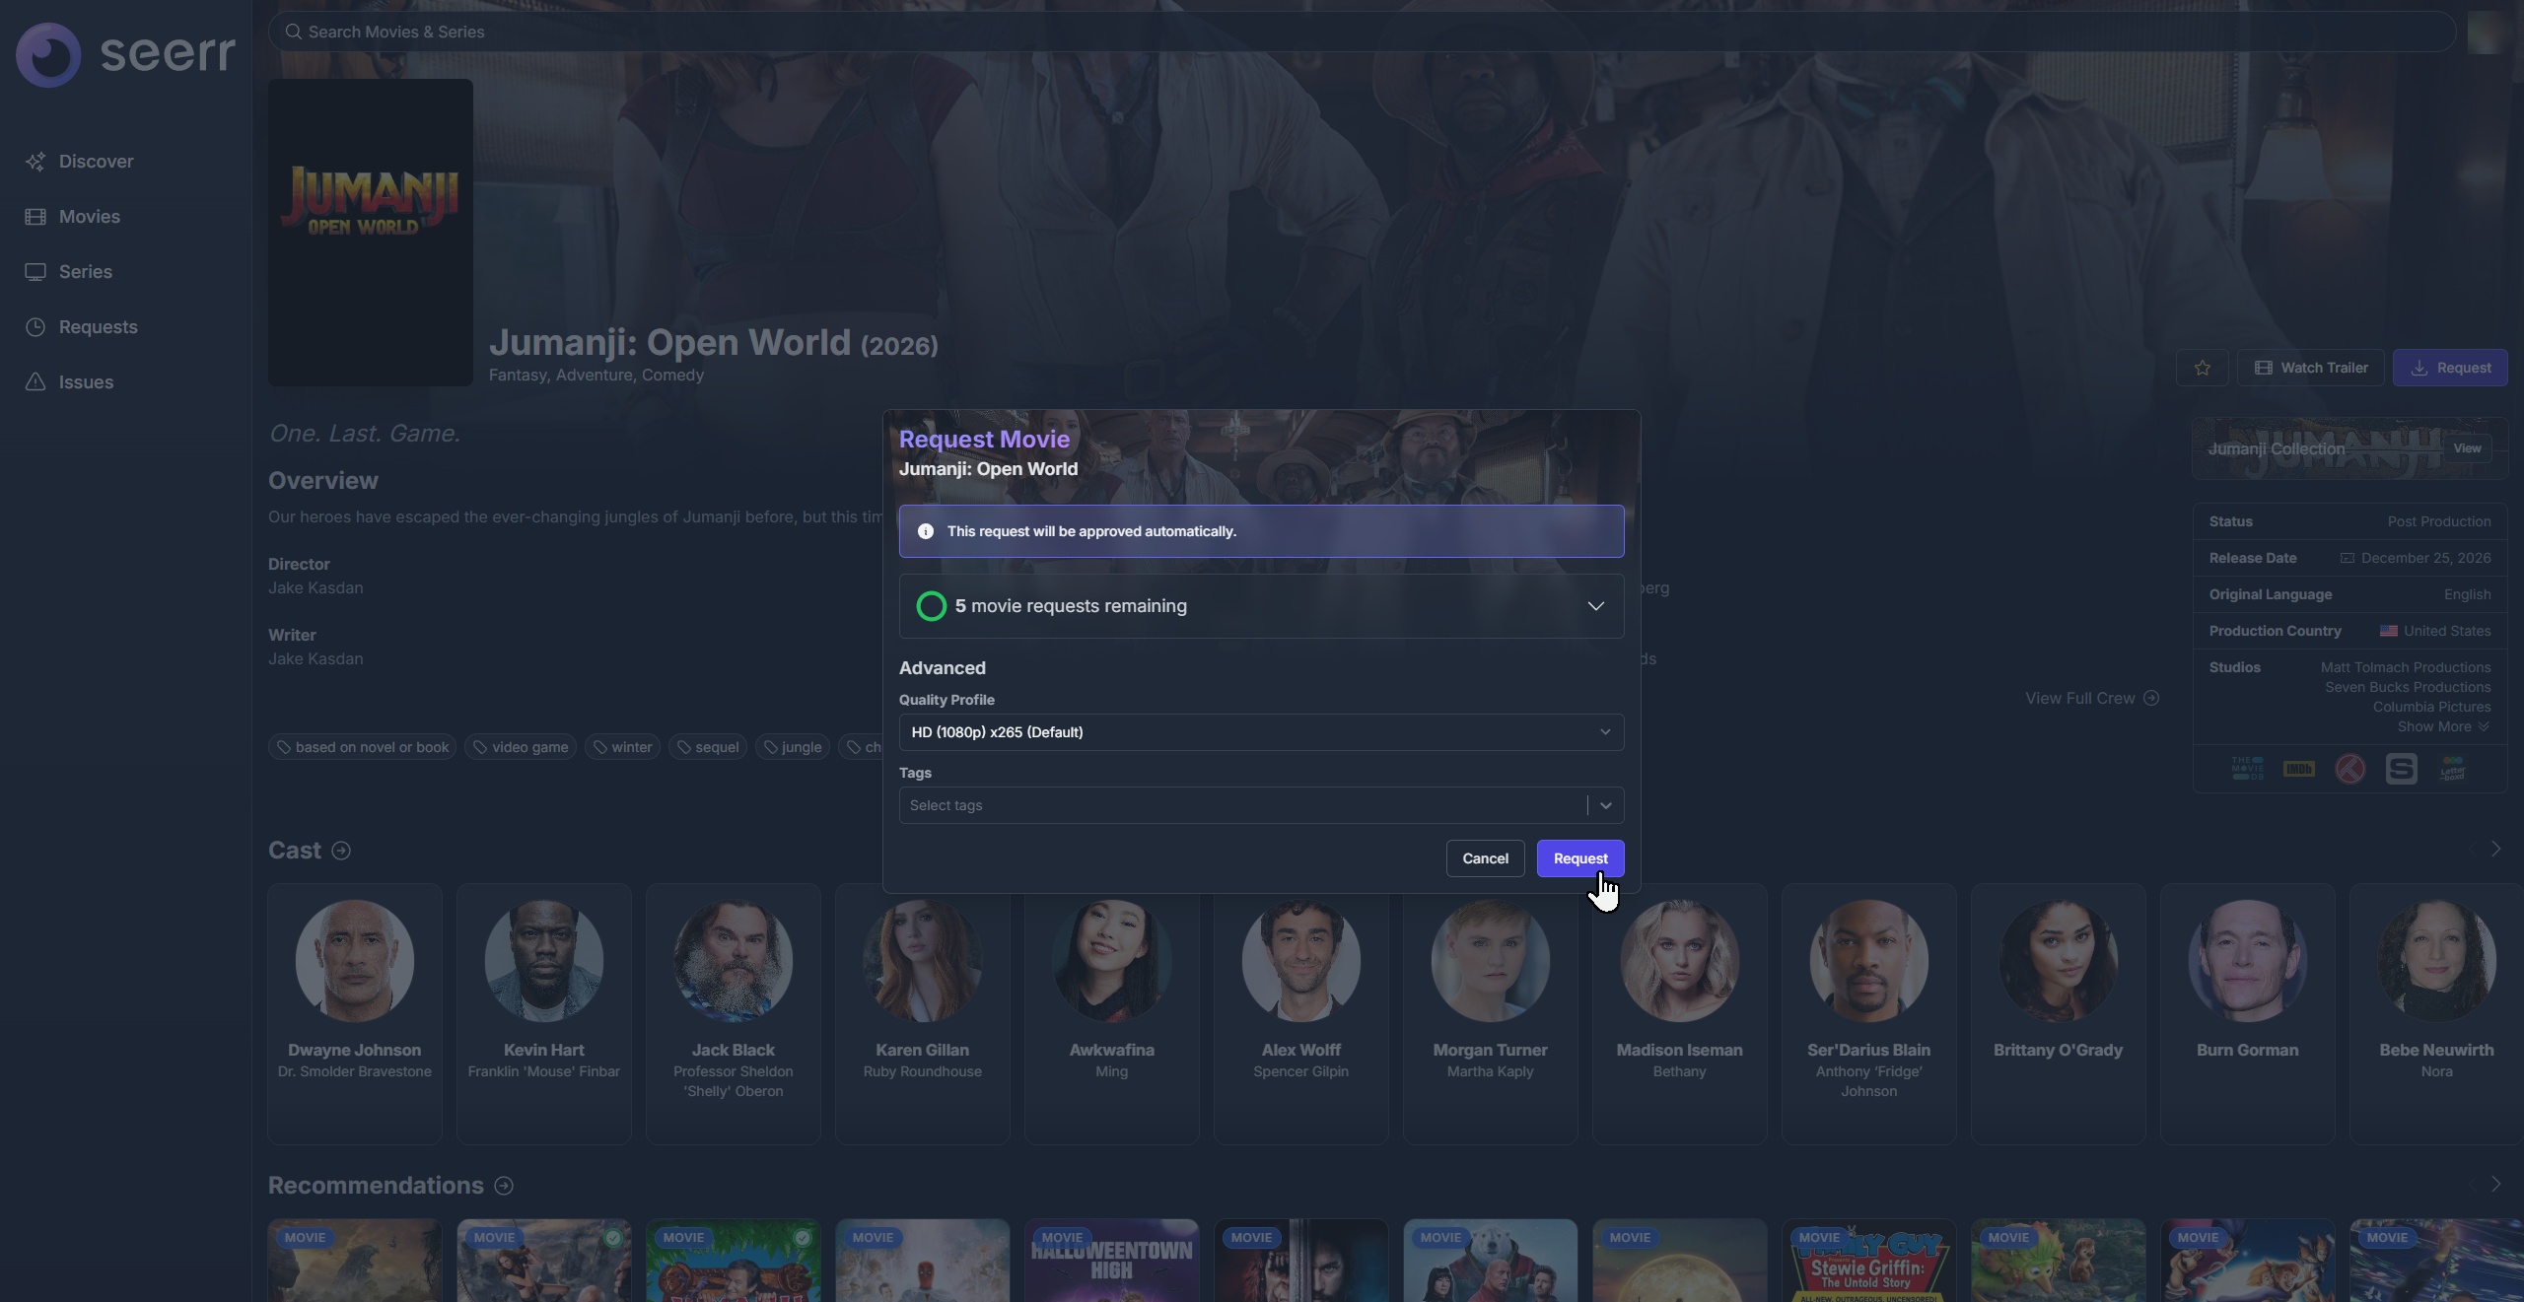Open the 'jungle' keyword tag
Image resolution: width=2524 pixels, height=1302 pixels.
(793, 747)
